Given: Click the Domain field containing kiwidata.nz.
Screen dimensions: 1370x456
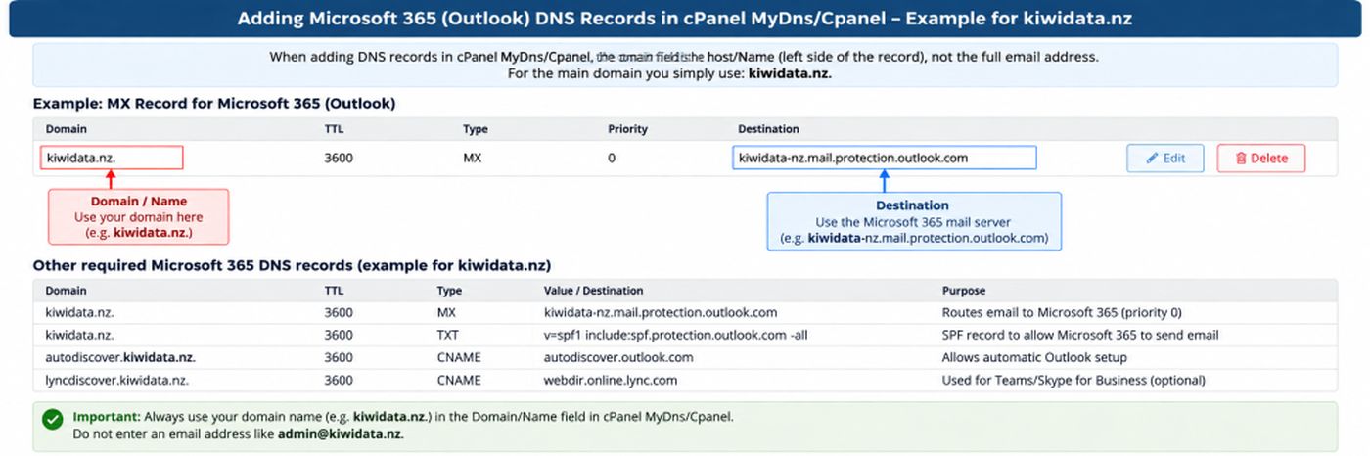Looking at the screenshot, I should [112, 158].
